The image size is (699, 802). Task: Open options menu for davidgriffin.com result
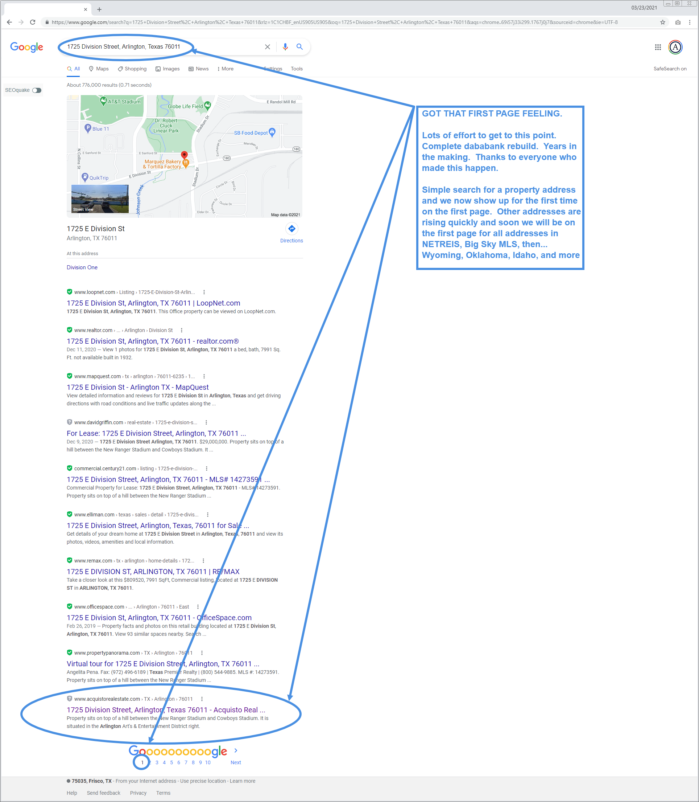click(x=206, y=422)
